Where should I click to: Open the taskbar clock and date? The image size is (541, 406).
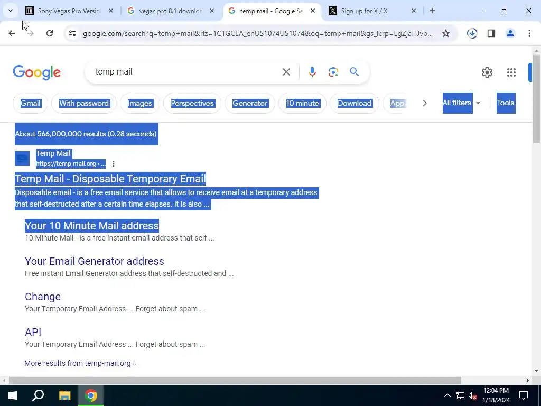pyautogui.click(x=496, y=395)
